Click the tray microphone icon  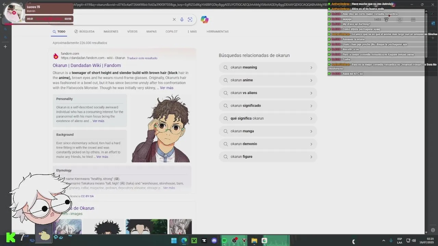[x=391, y=241]
